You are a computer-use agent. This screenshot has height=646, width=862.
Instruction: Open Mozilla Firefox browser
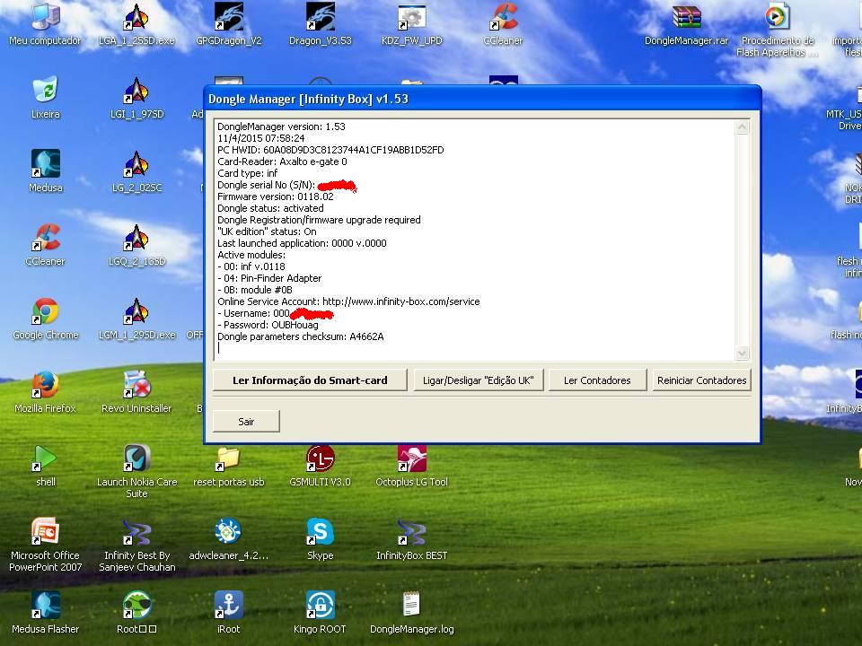pos(46,392)
